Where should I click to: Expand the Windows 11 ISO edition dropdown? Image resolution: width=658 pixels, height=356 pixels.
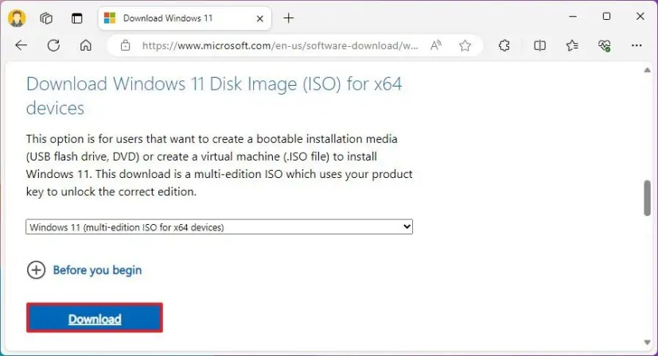pyautogui.click(x=219, y=227)
